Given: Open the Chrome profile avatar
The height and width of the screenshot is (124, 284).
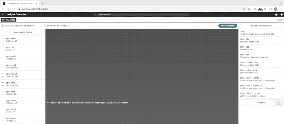Looking at the screenshot, I should pyautogui.click(x=275, y=9).
